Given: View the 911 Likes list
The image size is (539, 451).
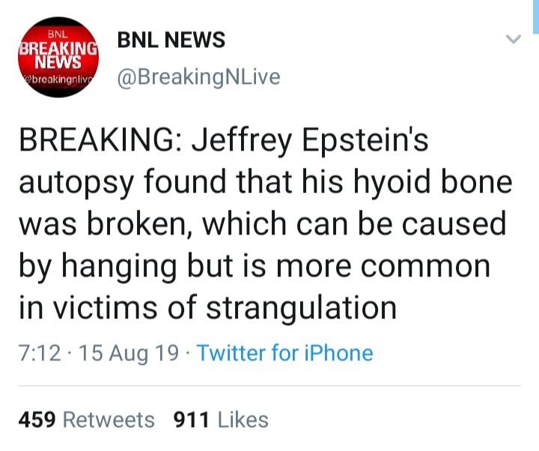Looking at the screenshot, I should click(220, 420).
